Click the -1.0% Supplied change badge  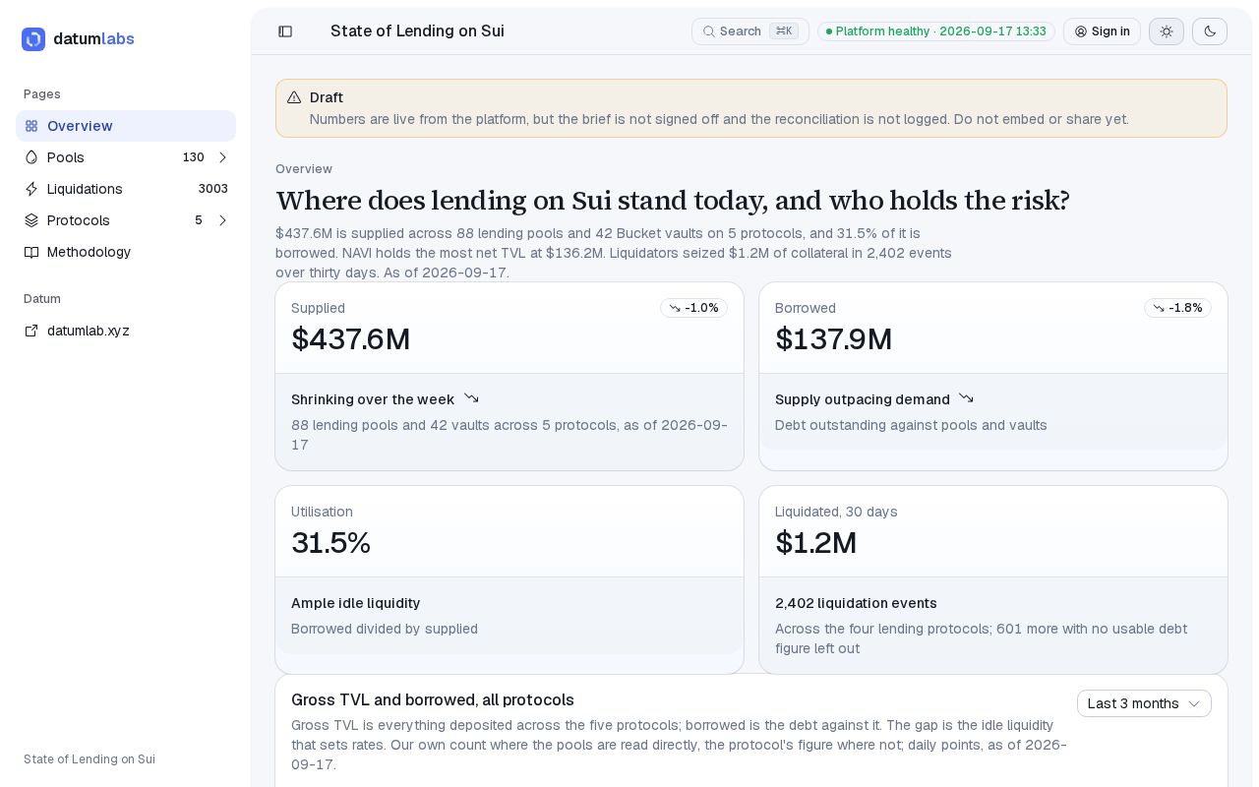click(x=693, y=308)
